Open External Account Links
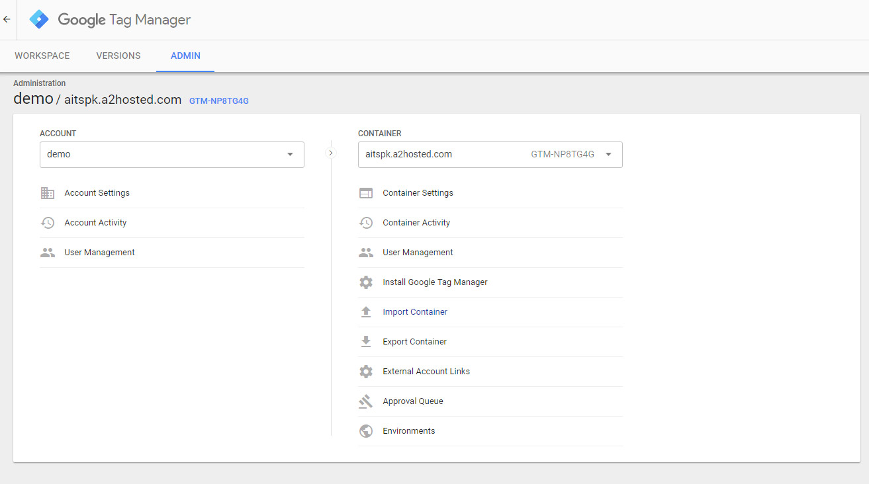The image size is (869, 484). pos(490,372)
